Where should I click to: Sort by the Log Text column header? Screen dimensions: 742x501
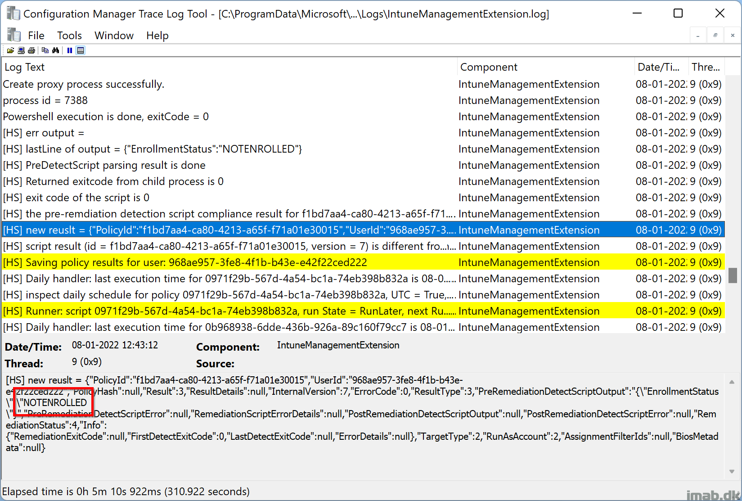229,67
